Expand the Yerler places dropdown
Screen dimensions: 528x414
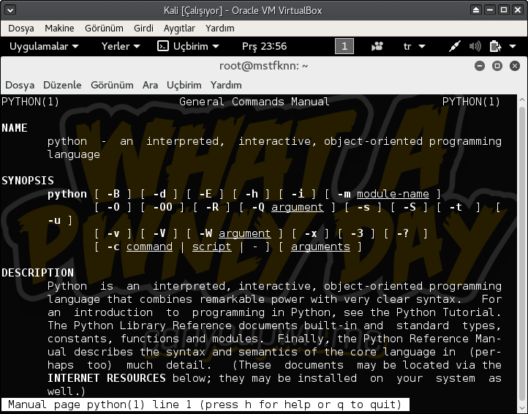click(121, 46)
